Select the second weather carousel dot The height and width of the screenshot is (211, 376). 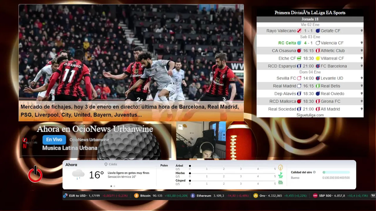pos(114,186)
